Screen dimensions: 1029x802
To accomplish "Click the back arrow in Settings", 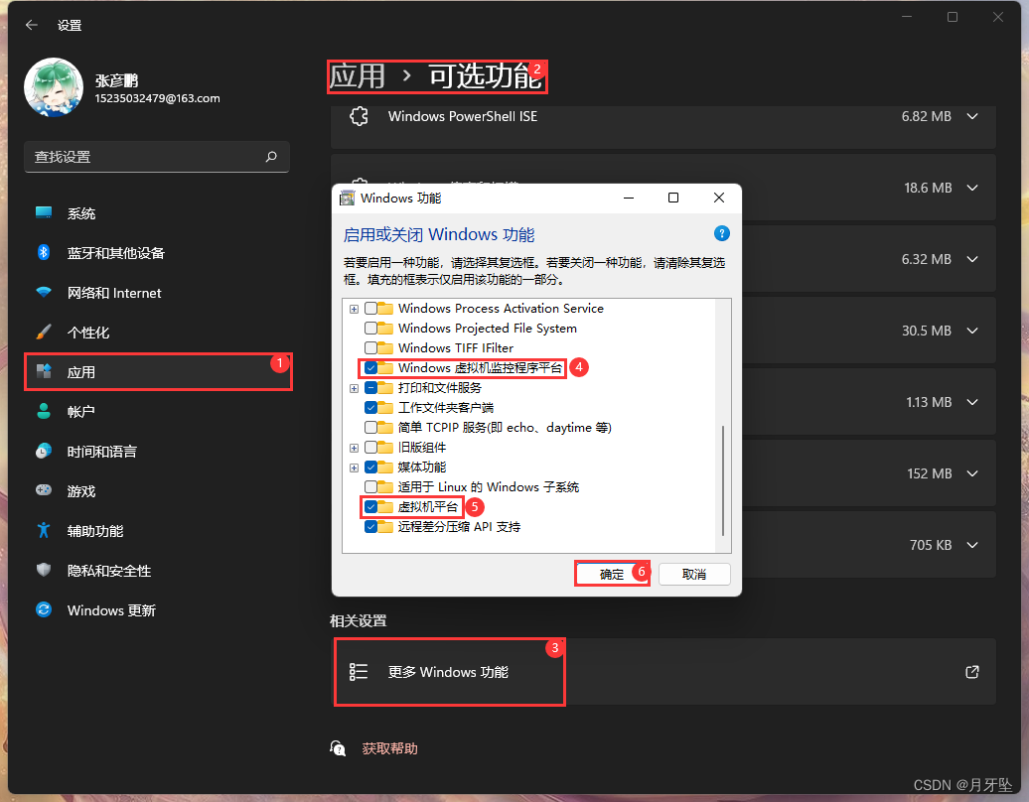I will click(32, 25).
